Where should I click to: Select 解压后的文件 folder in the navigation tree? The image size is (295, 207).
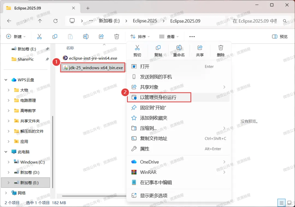(x=32, y=131)
